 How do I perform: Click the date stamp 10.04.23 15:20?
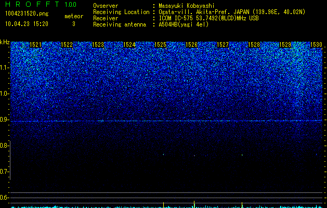pyautogui.click(x=27, y=24)
